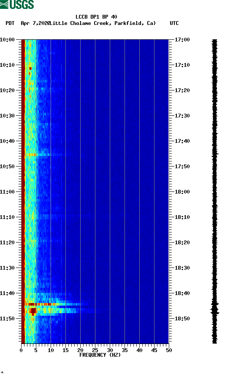Click the '17:40' UTC time label

182,141
